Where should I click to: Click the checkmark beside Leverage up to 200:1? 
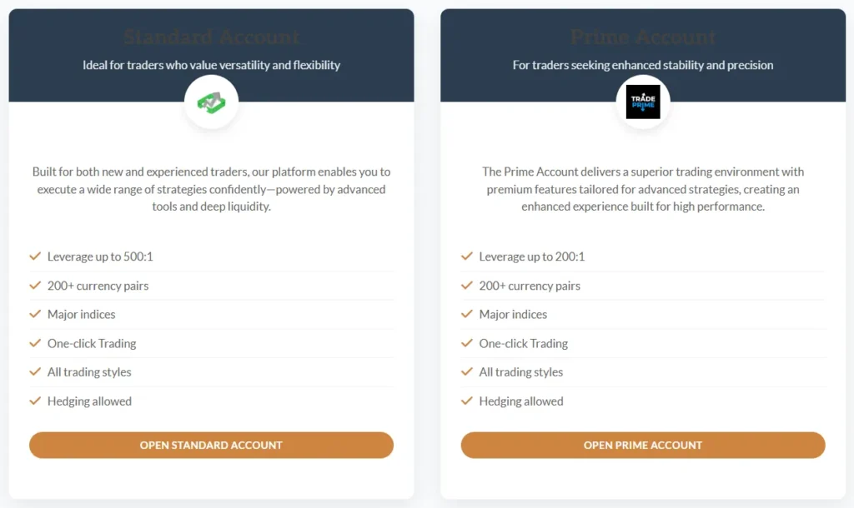tap(467, 256)
